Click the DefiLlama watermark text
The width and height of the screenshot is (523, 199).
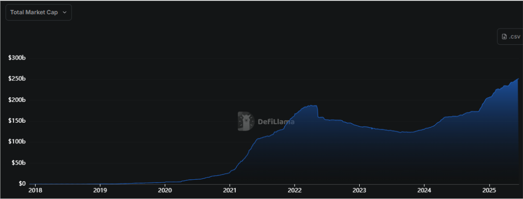(x=276, y=122)
